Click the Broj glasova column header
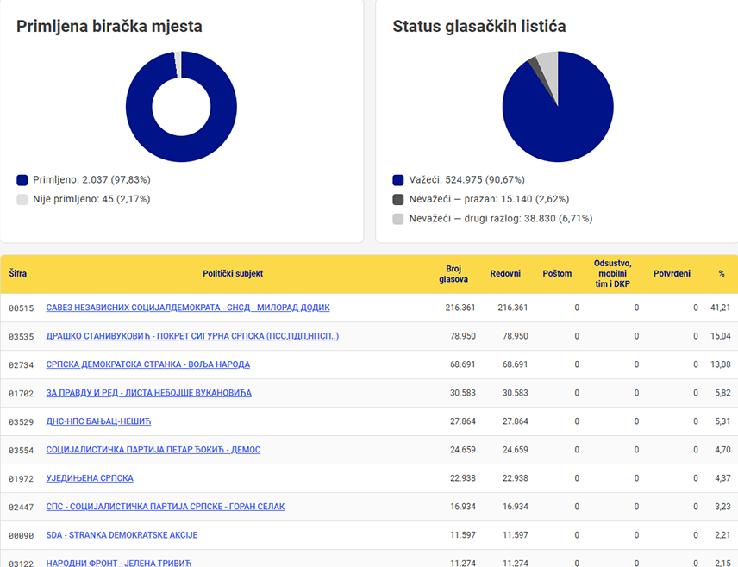The image size is (738, 567). pos(453,274)
